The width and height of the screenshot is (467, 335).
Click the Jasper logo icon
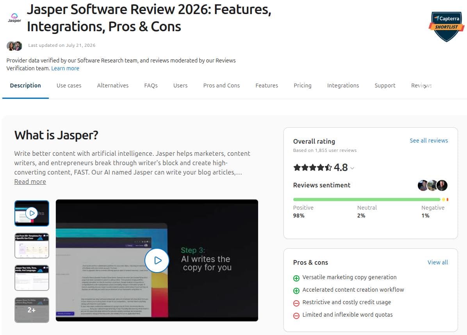click(x=14, y=18)
